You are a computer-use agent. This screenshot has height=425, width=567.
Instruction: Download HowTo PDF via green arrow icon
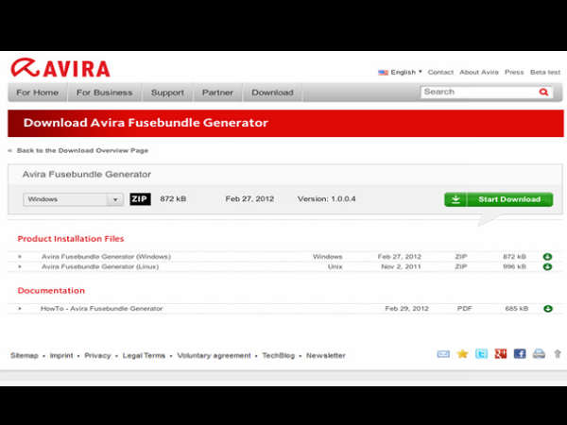coord(548,309)
